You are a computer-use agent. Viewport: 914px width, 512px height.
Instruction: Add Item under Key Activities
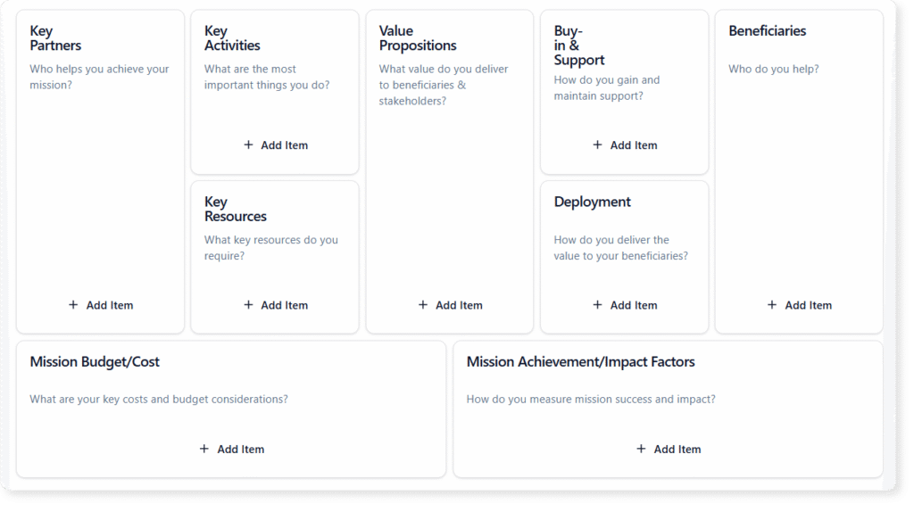pos(284,145)
